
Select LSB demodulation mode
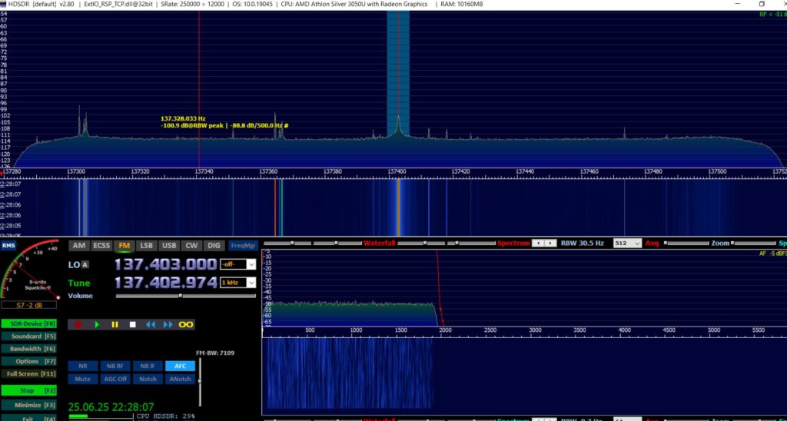[147, 245]
